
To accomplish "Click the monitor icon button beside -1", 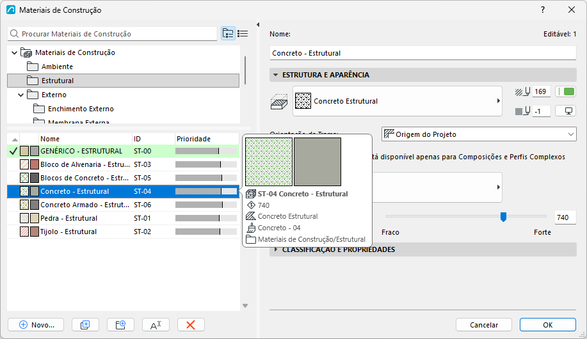I will (566, 111).
